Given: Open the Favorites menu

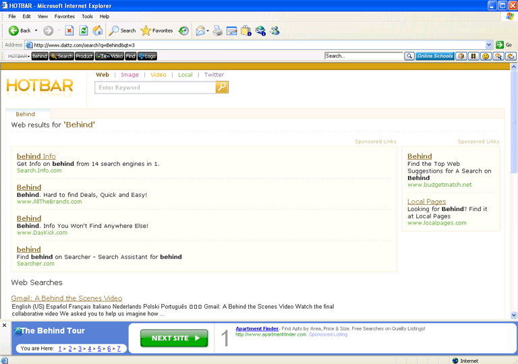Looking at the screenshot, I should (x=65, y=16).
